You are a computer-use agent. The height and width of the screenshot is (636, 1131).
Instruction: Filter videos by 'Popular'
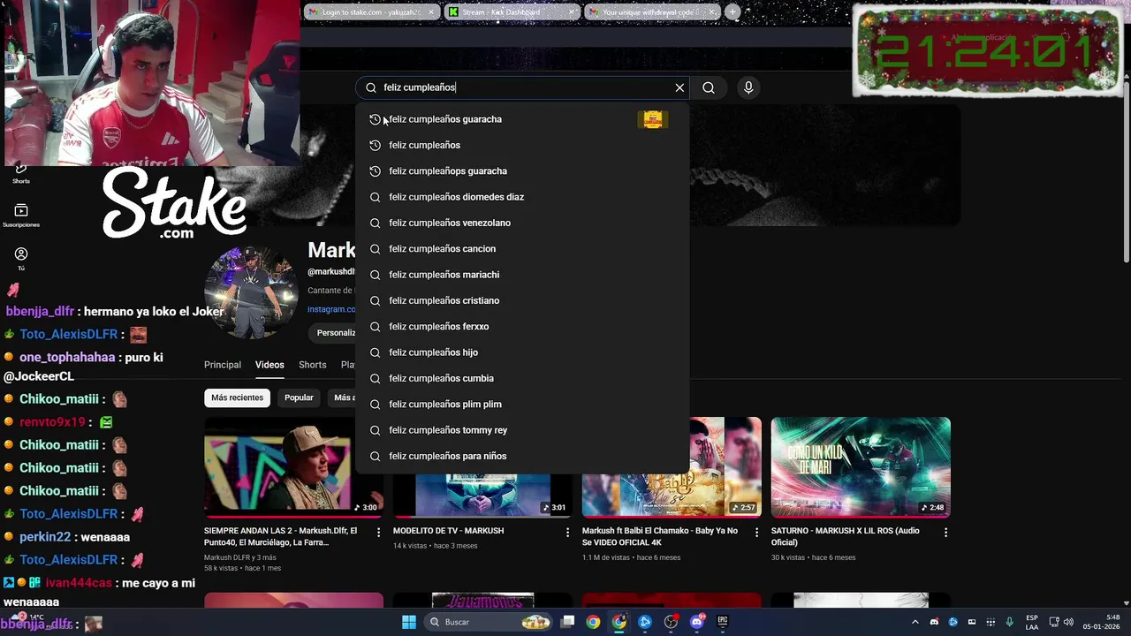click(x=299, y=397)
